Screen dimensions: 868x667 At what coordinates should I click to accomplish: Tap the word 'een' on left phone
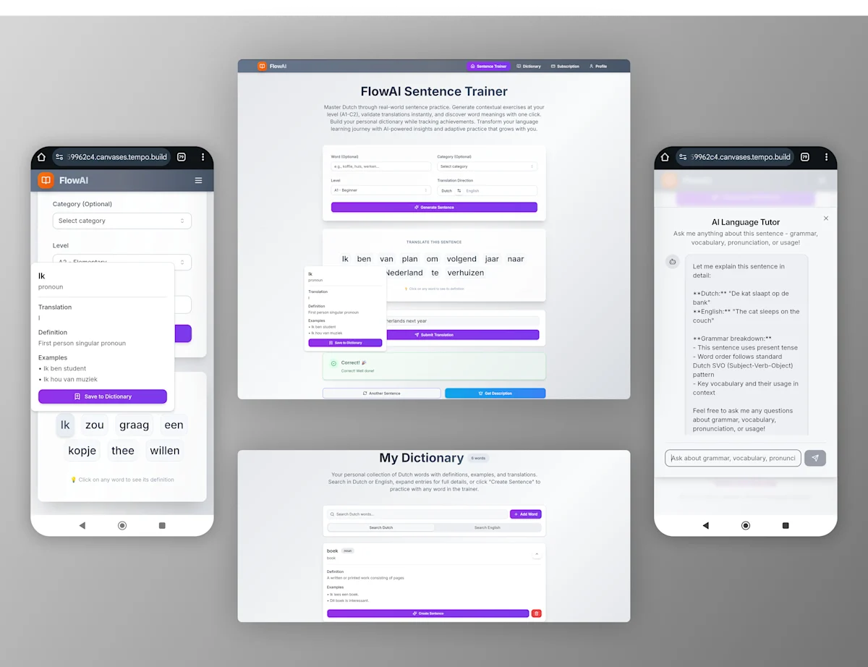(174, 425)
